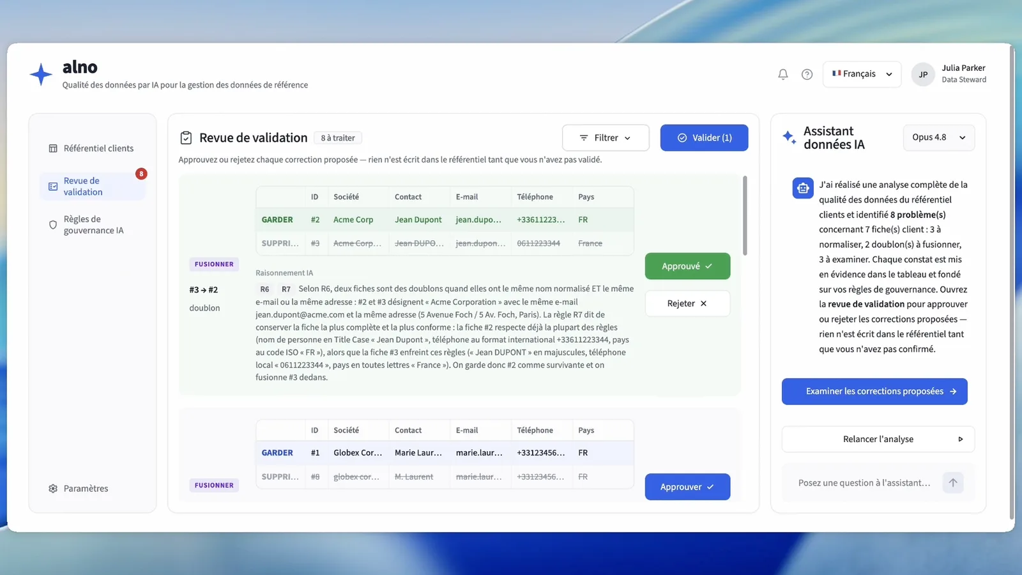Screen dimensions: 1022x575
Task: Click the red badge showing 8
Action: click(141, 174)
